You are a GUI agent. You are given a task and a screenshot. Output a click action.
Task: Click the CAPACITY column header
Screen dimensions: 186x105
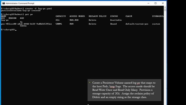[x=61, y=16]
